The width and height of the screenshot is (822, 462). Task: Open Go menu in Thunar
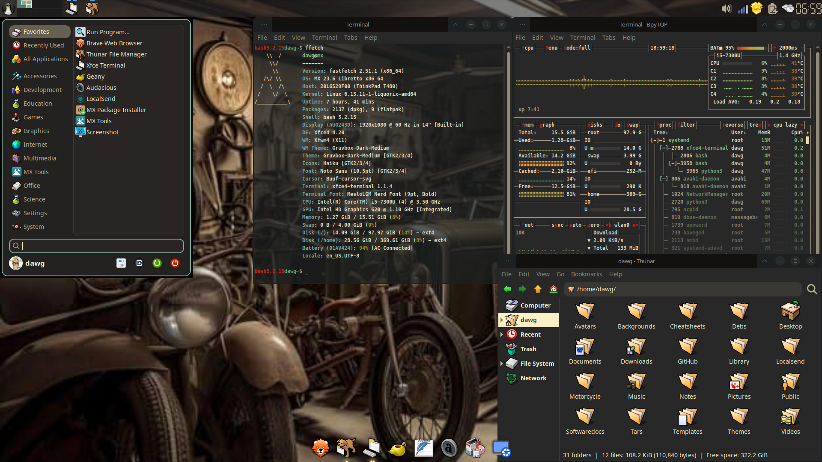click(560, 274)
